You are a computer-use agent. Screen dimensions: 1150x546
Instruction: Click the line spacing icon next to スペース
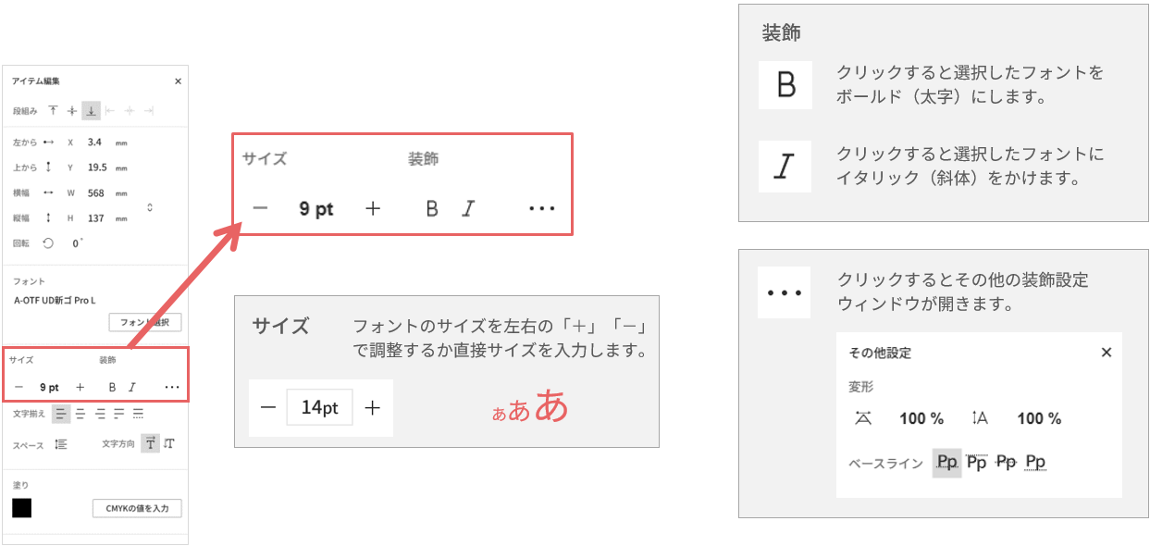click(x=61, y=444)
